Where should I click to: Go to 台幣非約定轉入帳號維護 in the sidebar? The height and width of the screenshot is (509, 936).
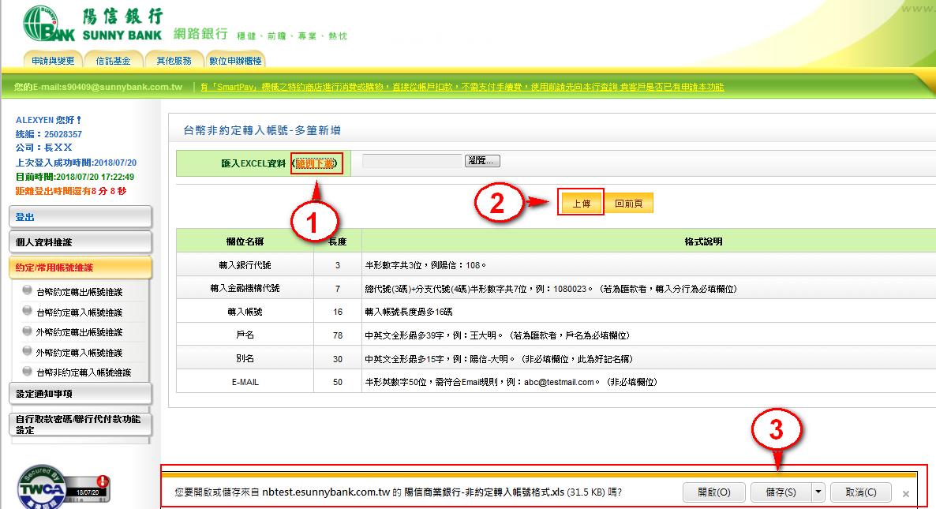point(84,372)
